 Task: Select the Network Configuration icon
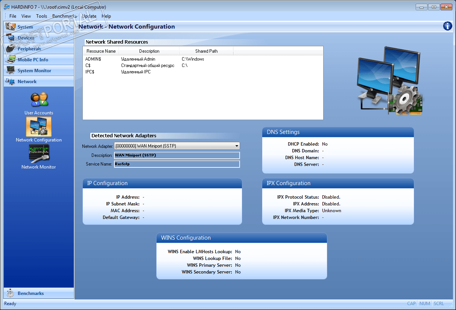click(39, 126)
